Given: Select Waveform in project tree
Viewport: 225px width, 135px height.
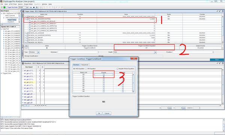Looking at the screenshot, I should (11, 22).
